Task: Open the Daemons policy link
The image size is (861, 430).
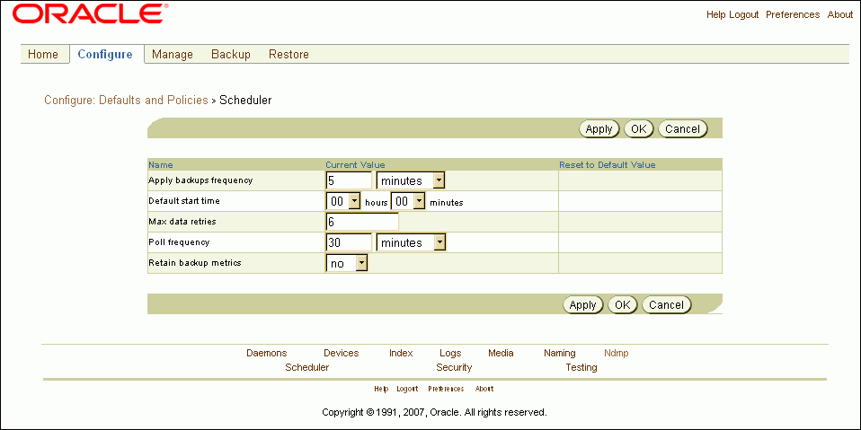Action: pos(267,353)
